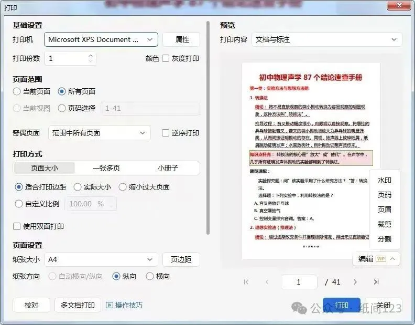Open the printer selection dropdown
The image size is (415, 325).
[101, 39]
